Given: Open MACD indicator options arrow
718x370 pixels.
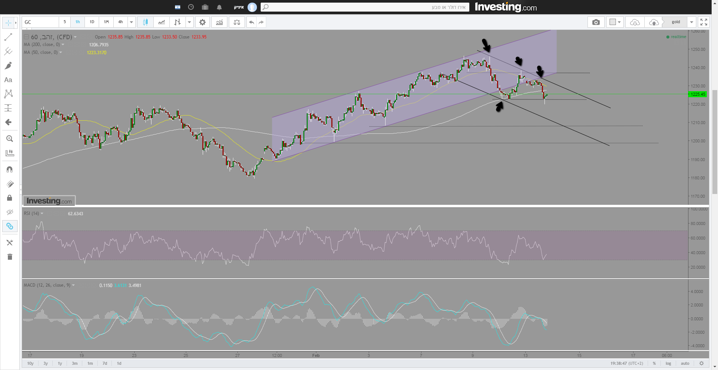Looking at the screenshot, I should (x=73, y=285).
